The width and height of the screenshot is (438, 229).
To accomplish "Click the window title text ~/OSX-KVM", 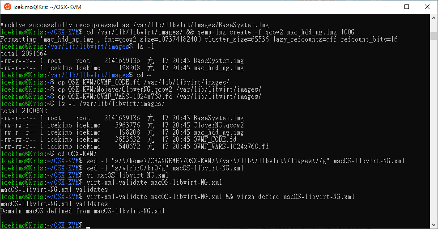I will point(66,7).
